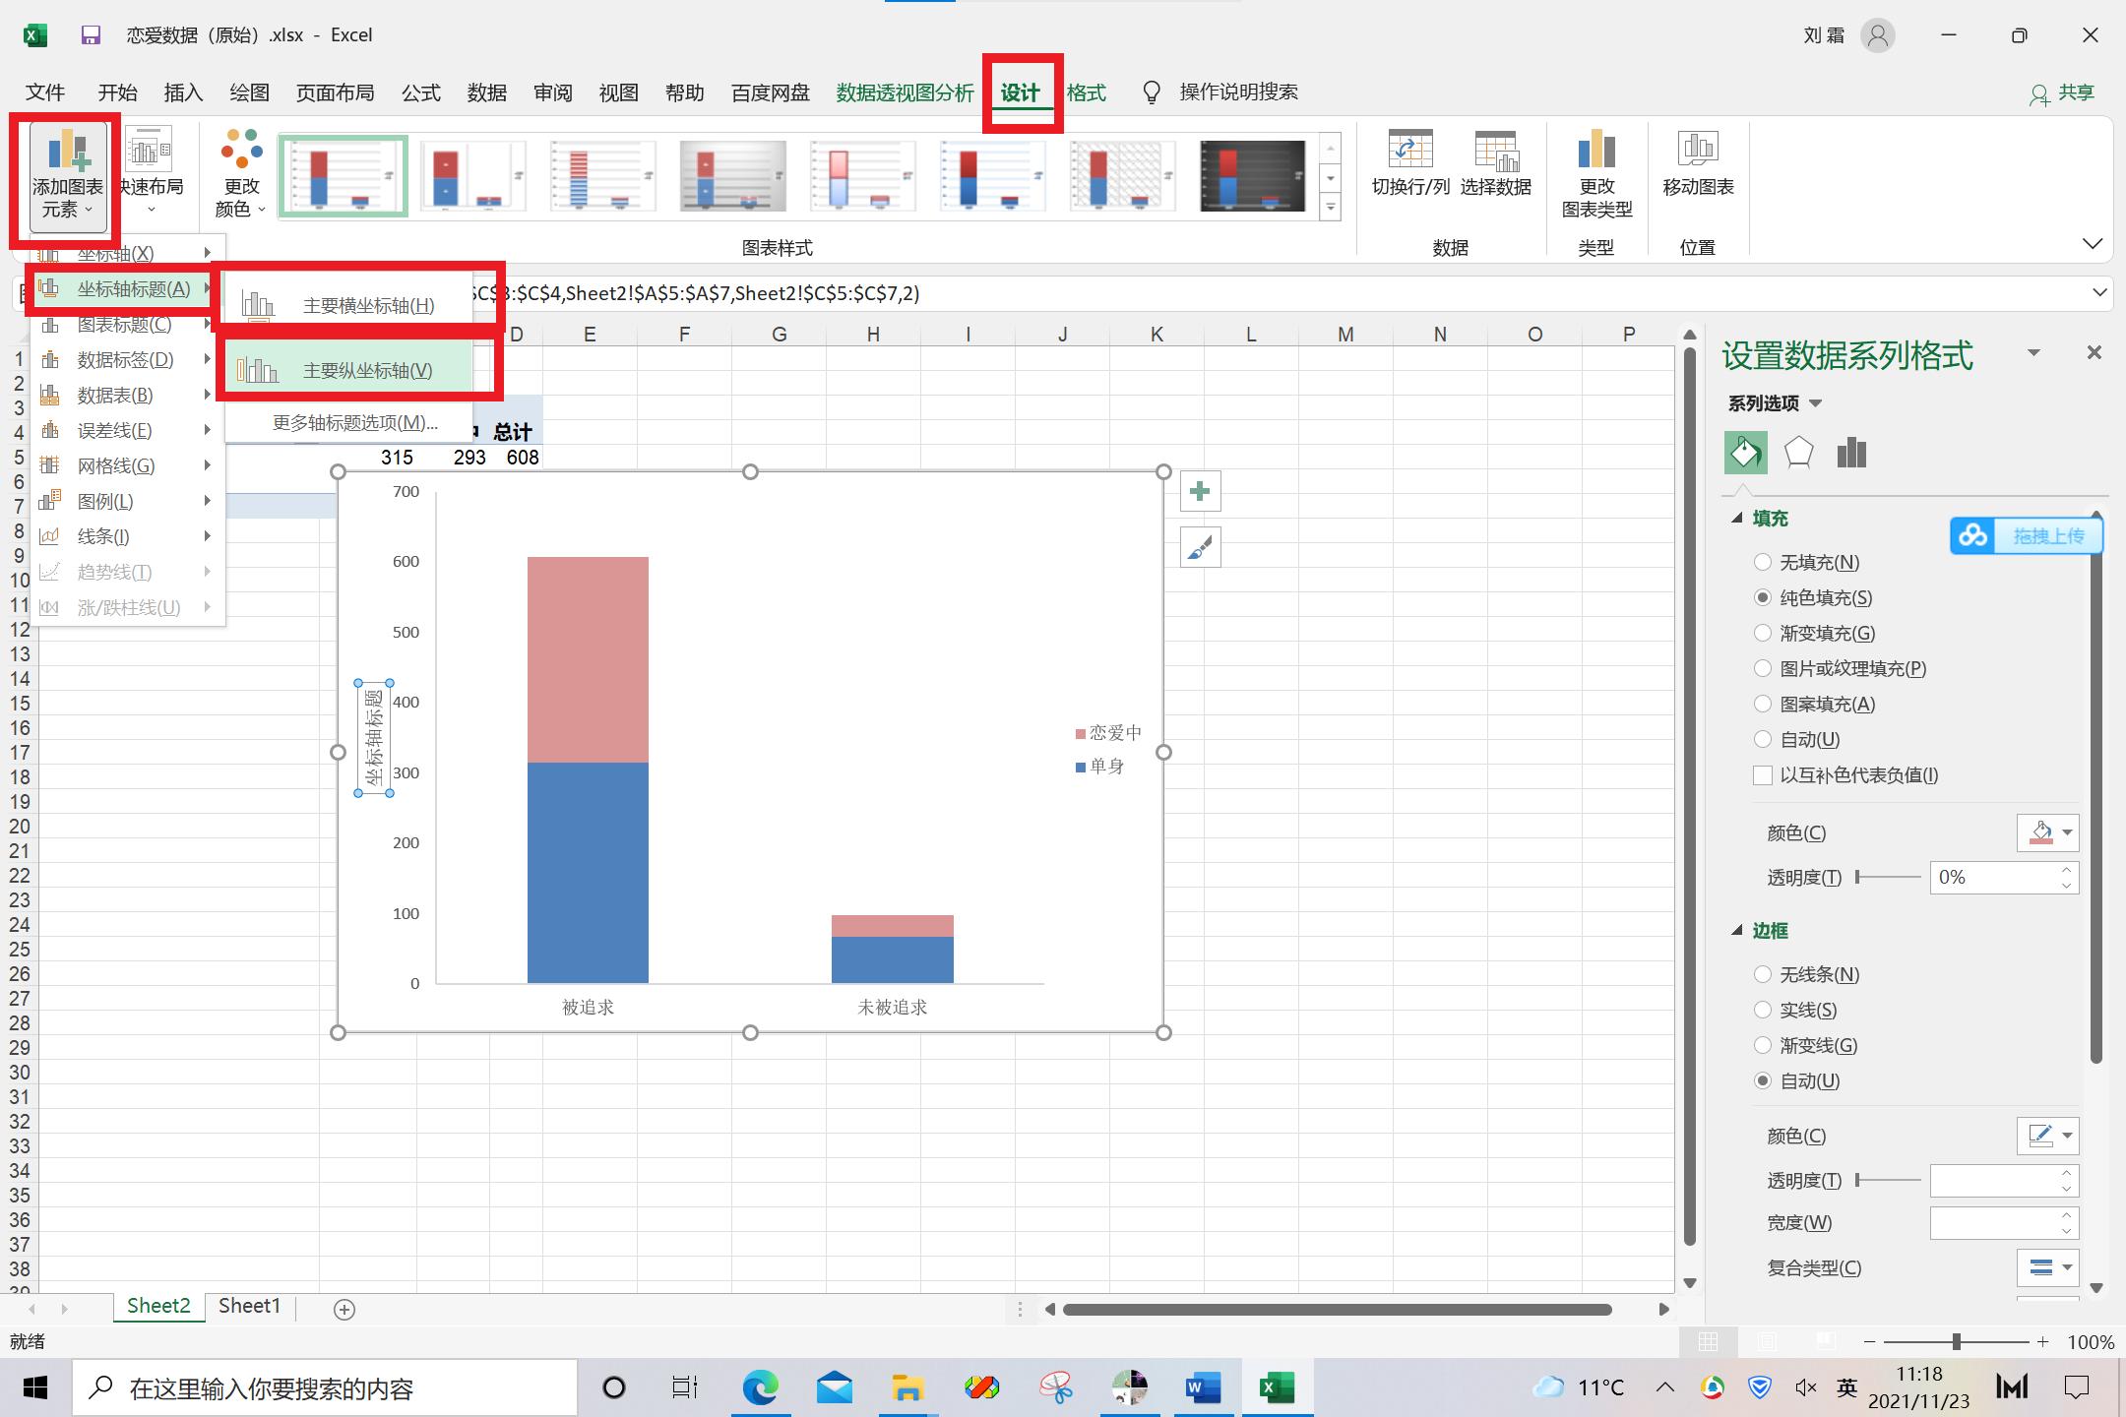Image resolution: width=2126 pixels, height=1417 pixels.
Task: Open the Insert (插入) ribbon tab
Action: pyautogui.click(x=183, y=92)
